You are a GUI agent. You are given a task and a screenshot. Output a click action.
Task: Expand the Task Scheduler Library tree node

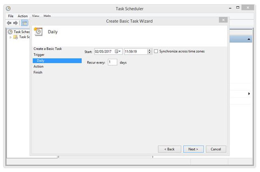pos(11,37)
